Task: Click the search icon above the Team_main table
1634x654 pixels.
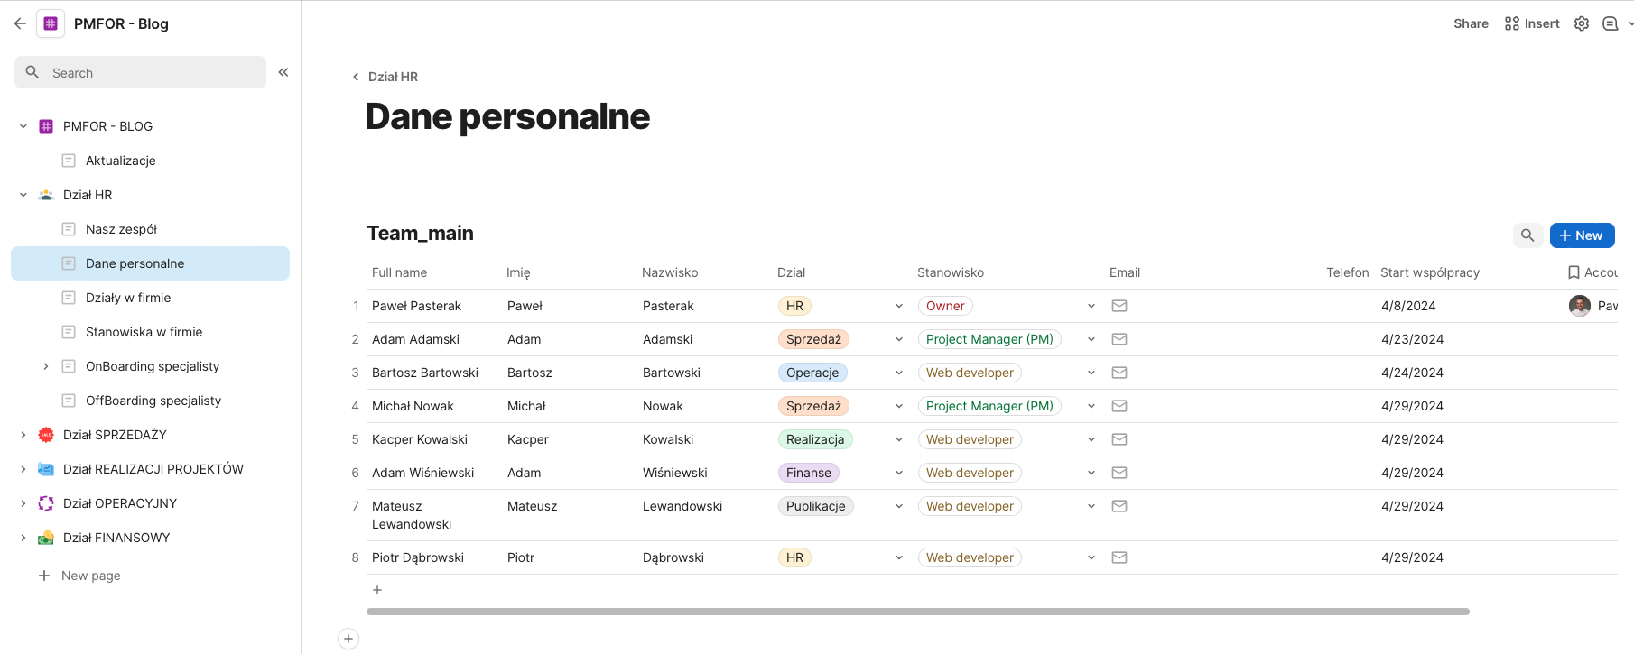Action: coord(1527,235)
